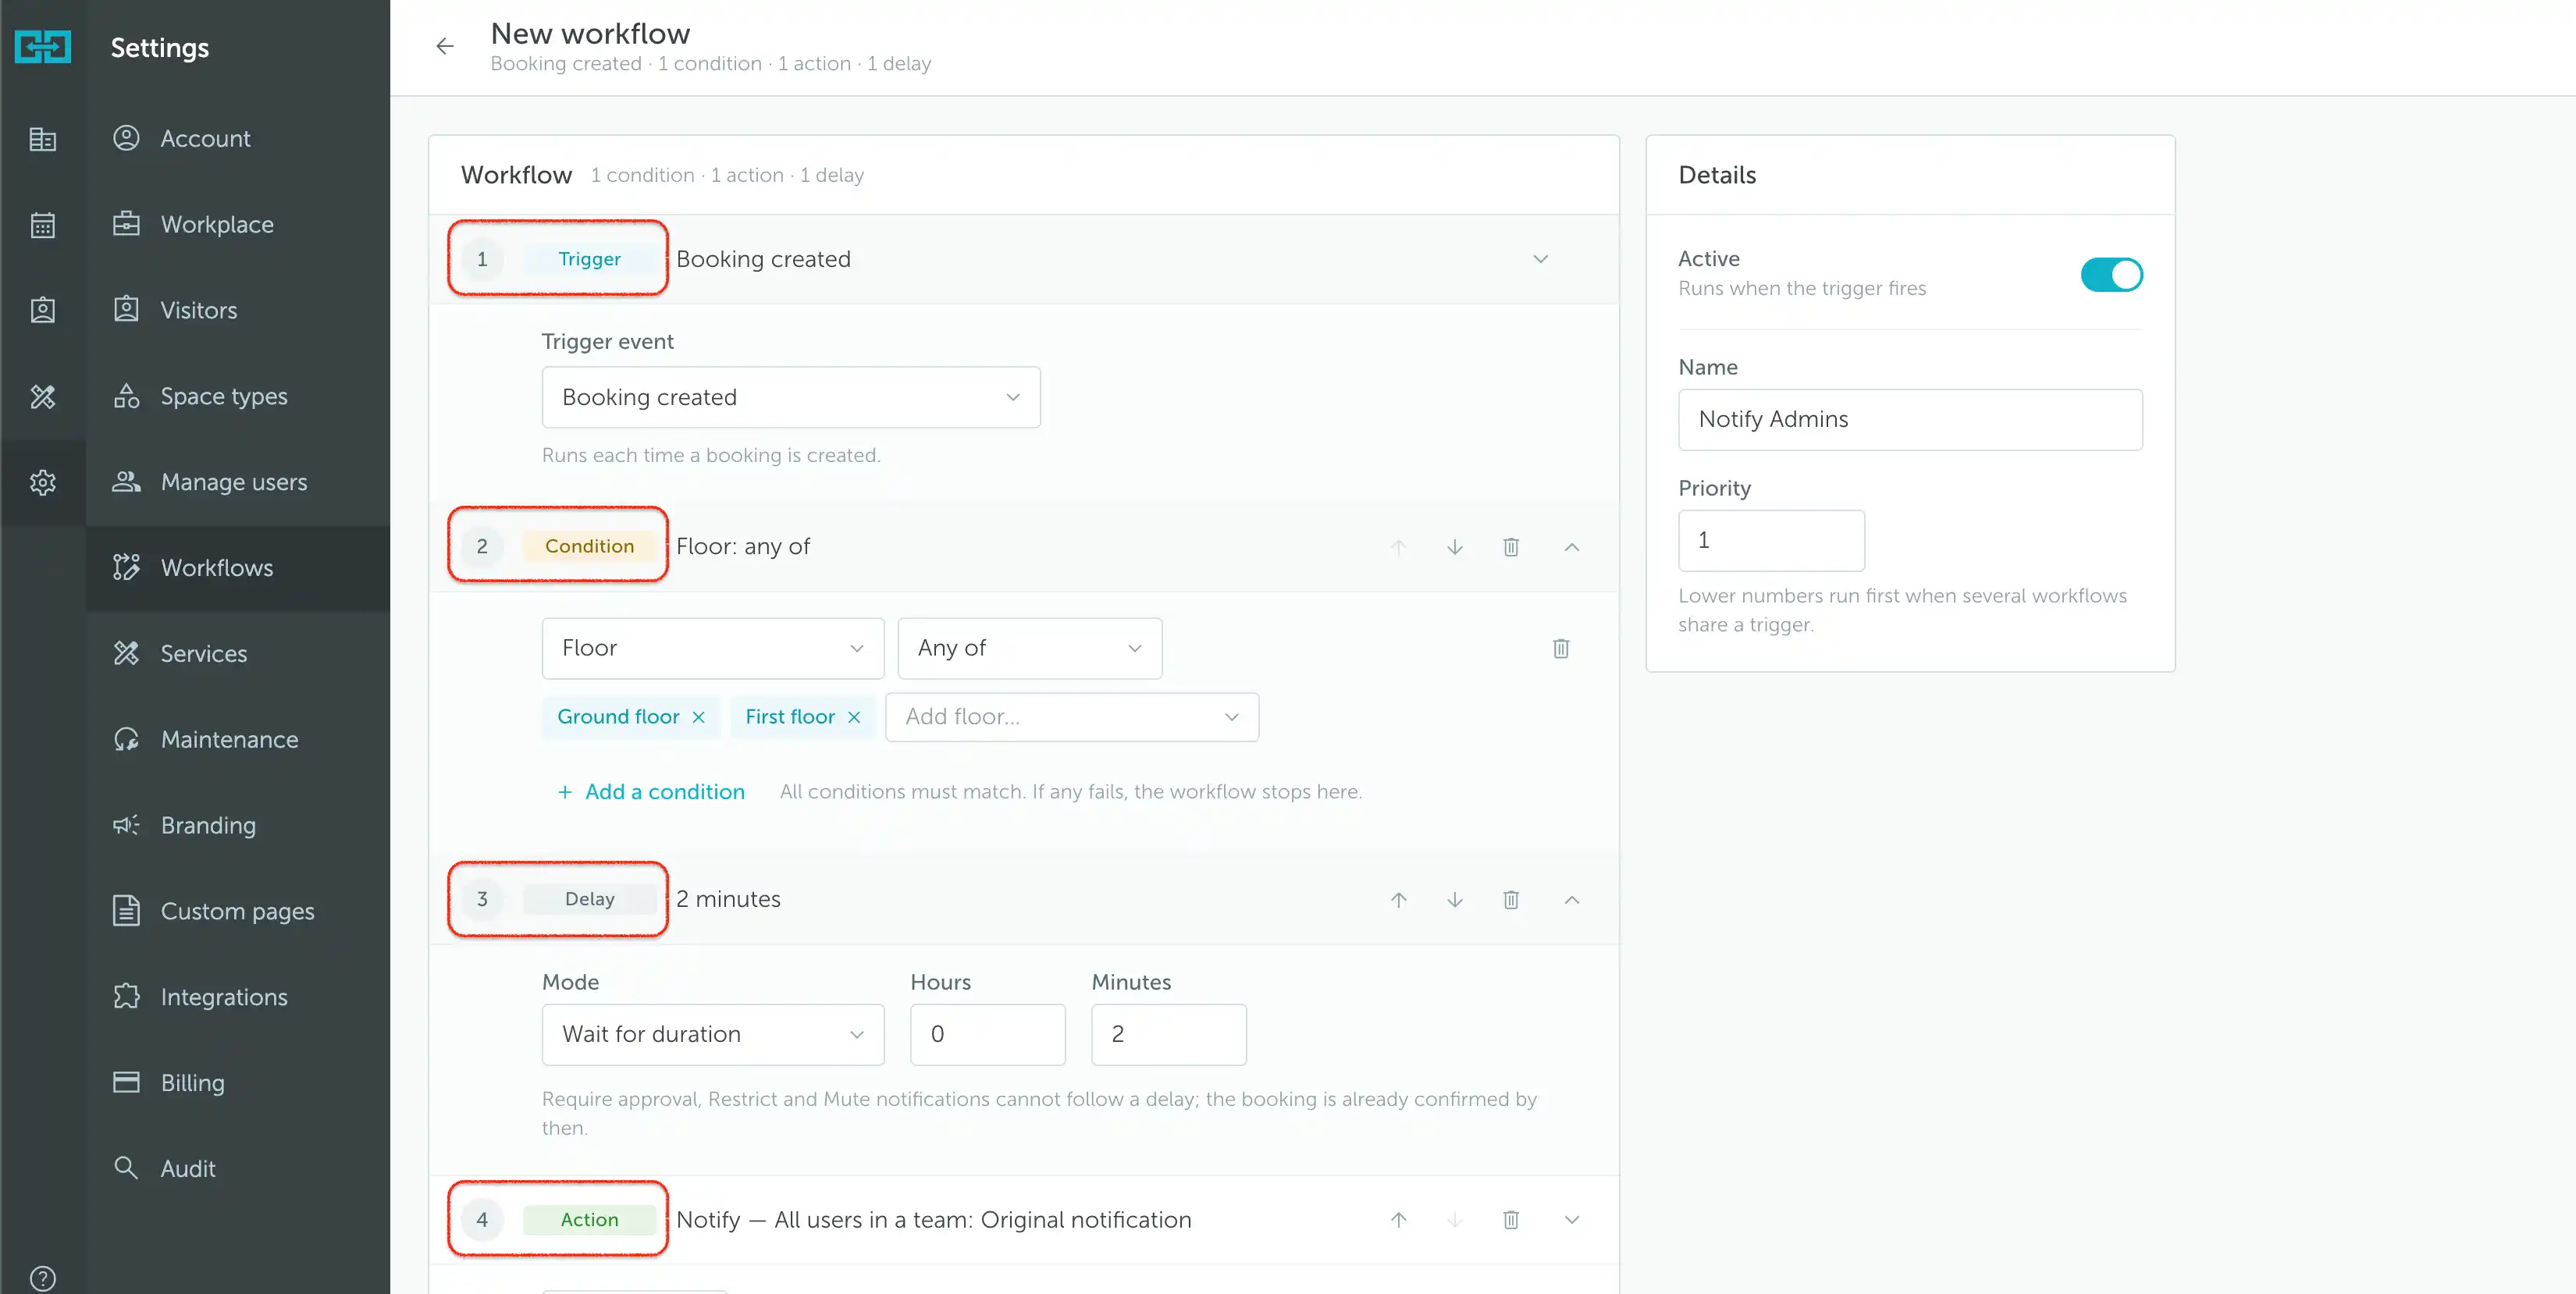This screenshot has height=1294, width=2576.
Task: Click the "Floor: any of" step title
Action: [x=743, y=546]
